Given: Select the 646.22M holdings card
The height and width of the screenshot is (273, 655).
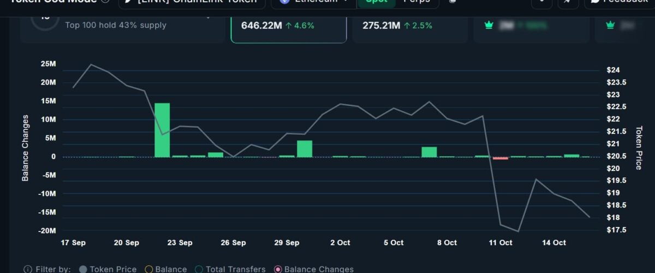Looking at the screenshot, I should (288, 26).
